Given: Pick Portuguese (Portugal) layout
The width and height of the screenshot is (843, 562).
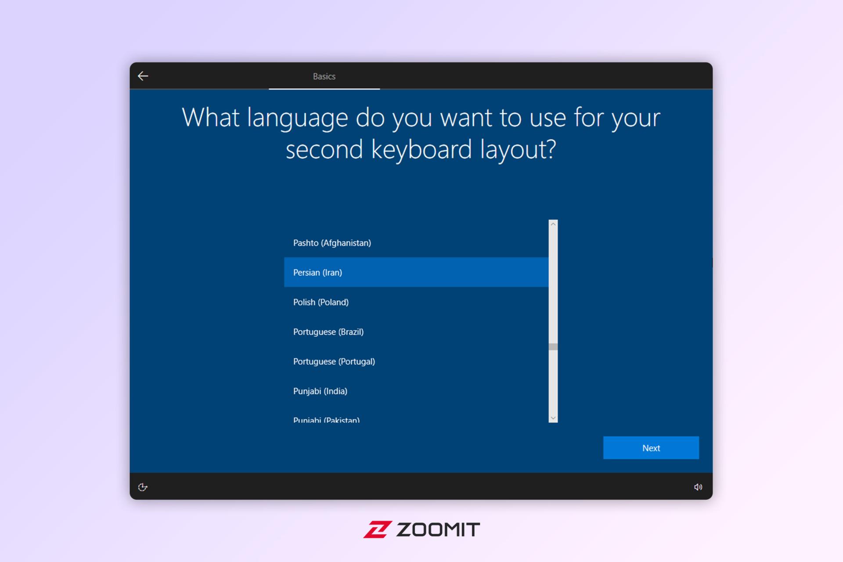Looking at the screenshot, I should click(416, 361).
